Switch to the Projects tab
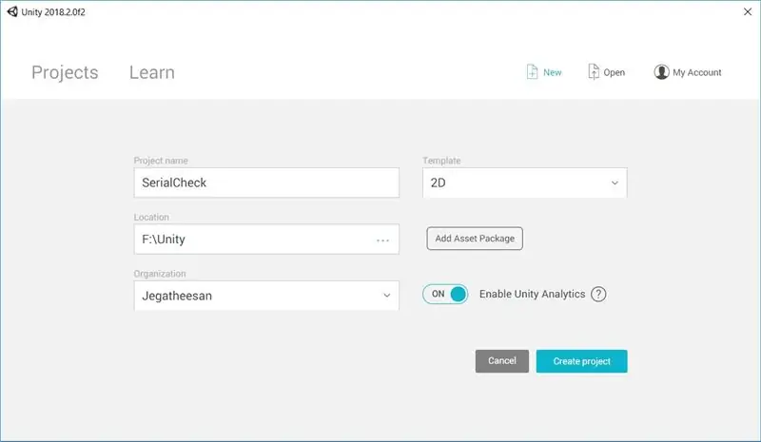This screenshot has height=442, width=761. pos(65,72)
